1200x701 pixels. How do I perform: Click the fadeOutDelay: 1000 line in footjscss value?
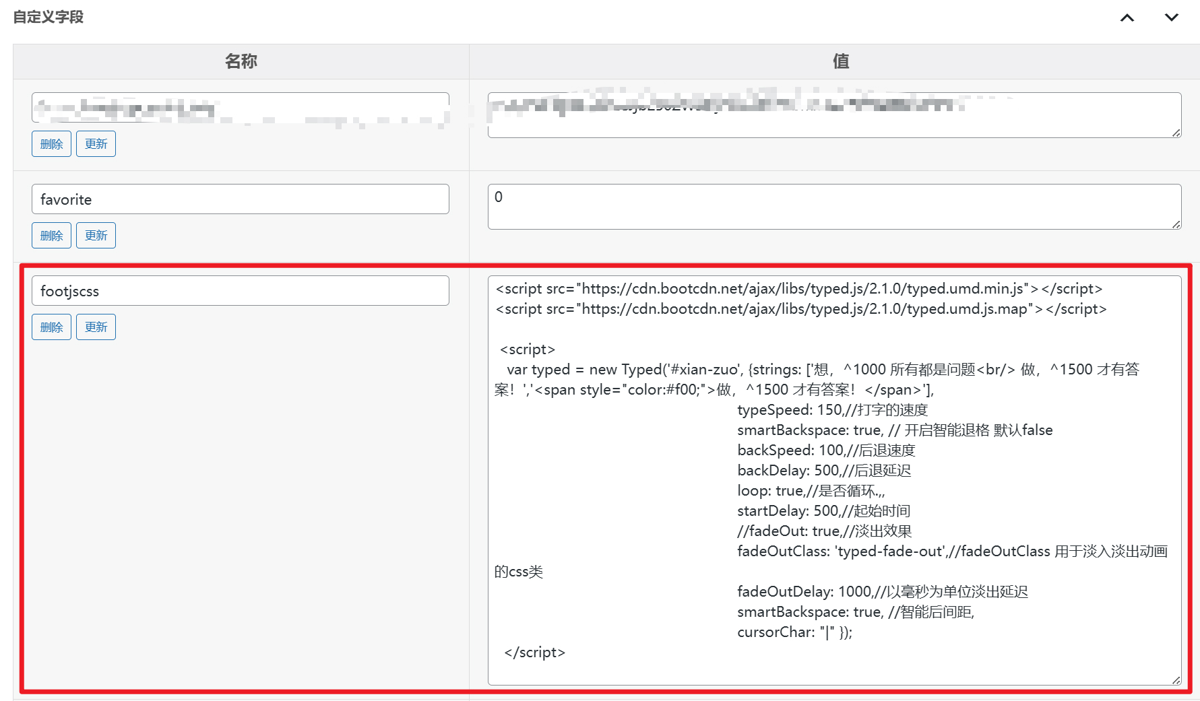pyautogui.click(x=883, y=592)
